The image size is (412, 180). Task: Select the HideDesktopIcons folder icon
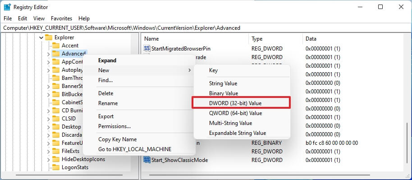tap(56, 159)
